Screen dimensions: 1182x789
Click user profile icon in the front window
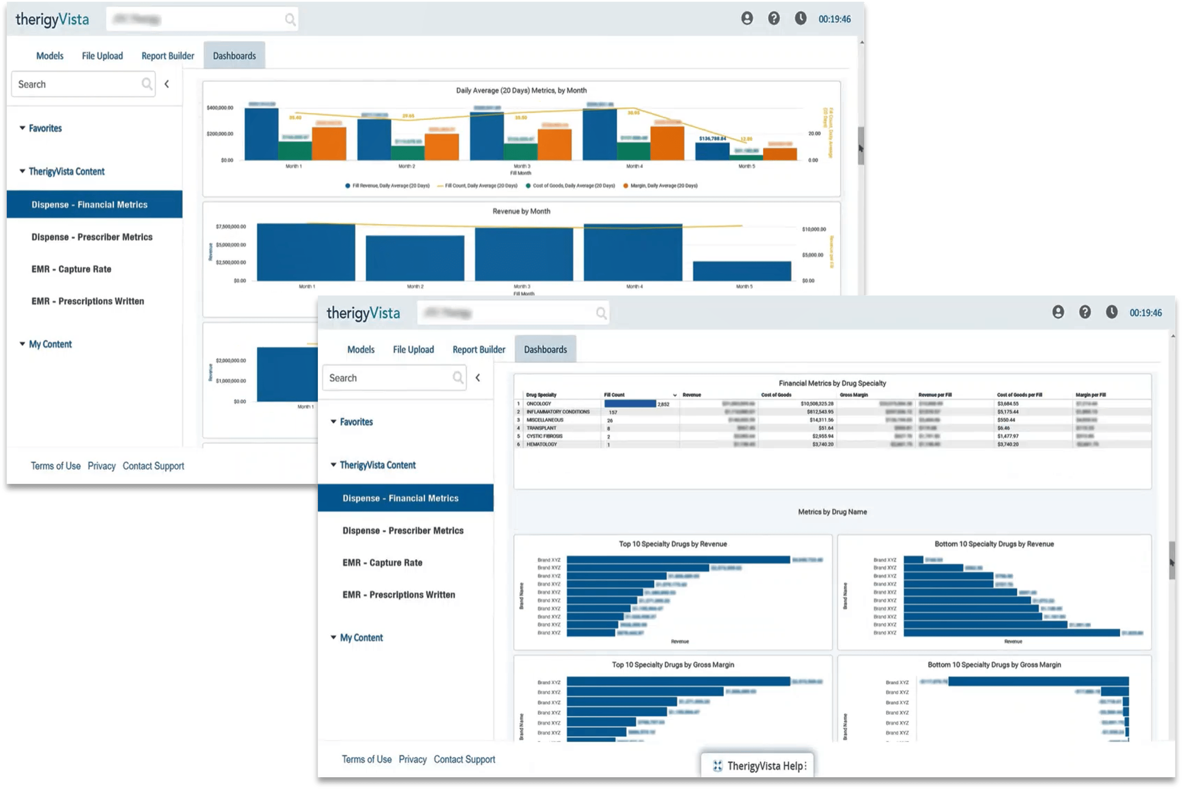tap(1057, 312)
